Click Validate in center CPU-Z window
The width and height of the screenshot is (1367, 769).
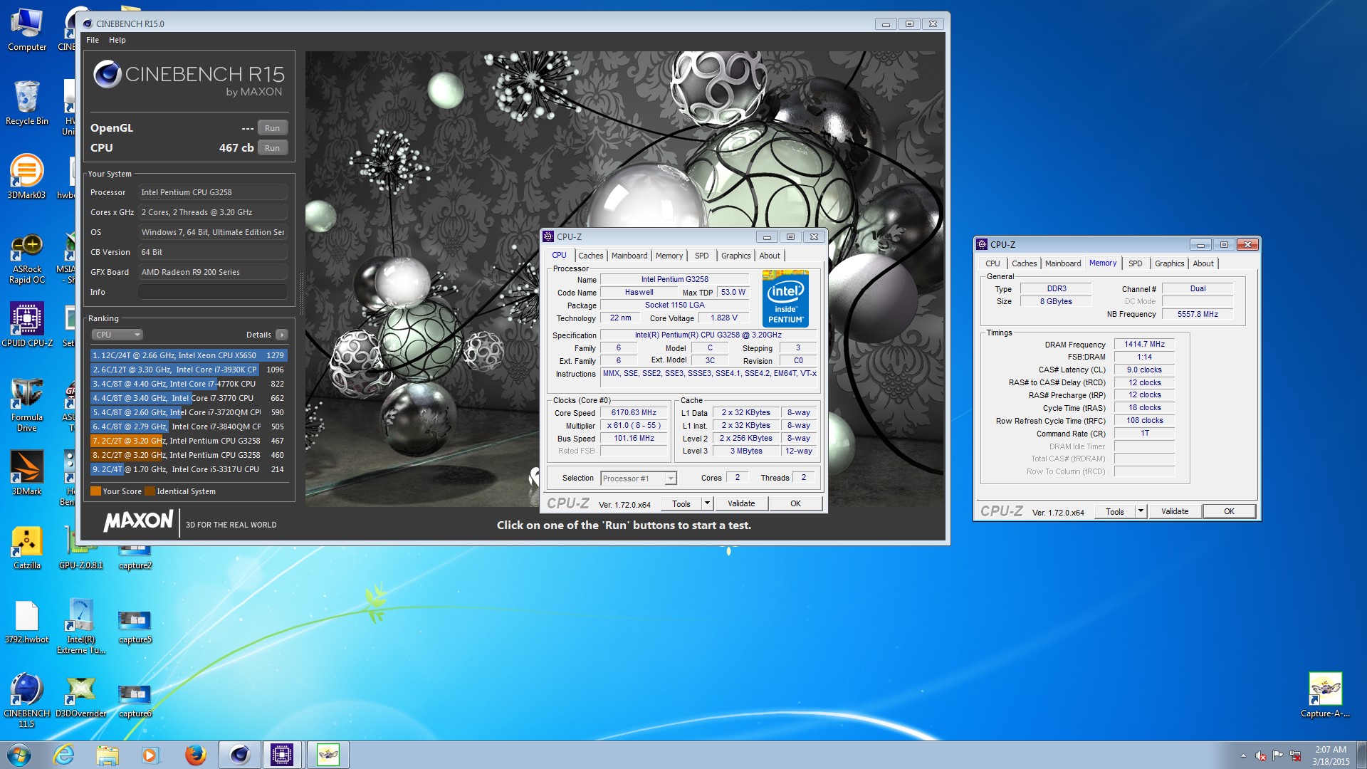(741, 503)
